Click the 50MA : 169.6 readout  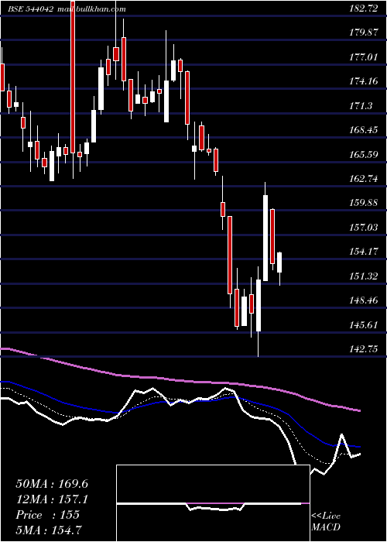[52, 484]
